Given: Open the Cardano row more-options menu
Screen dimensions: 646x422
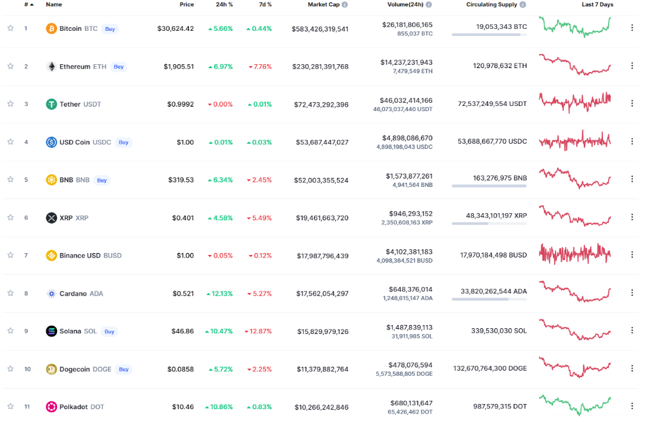Looking at the screenshot, I should pyautogui.click(x=632, y=293).
